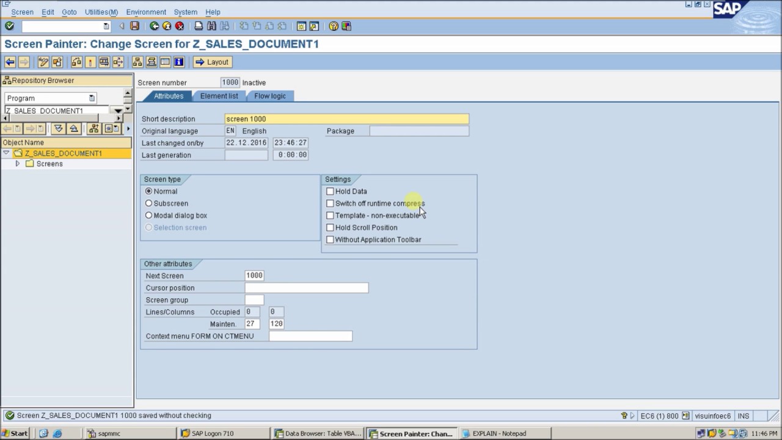Click the blue back arrow in the application toolbar
Image resolution: width=782 pixels, height=440 pixels.
[10, 62]
